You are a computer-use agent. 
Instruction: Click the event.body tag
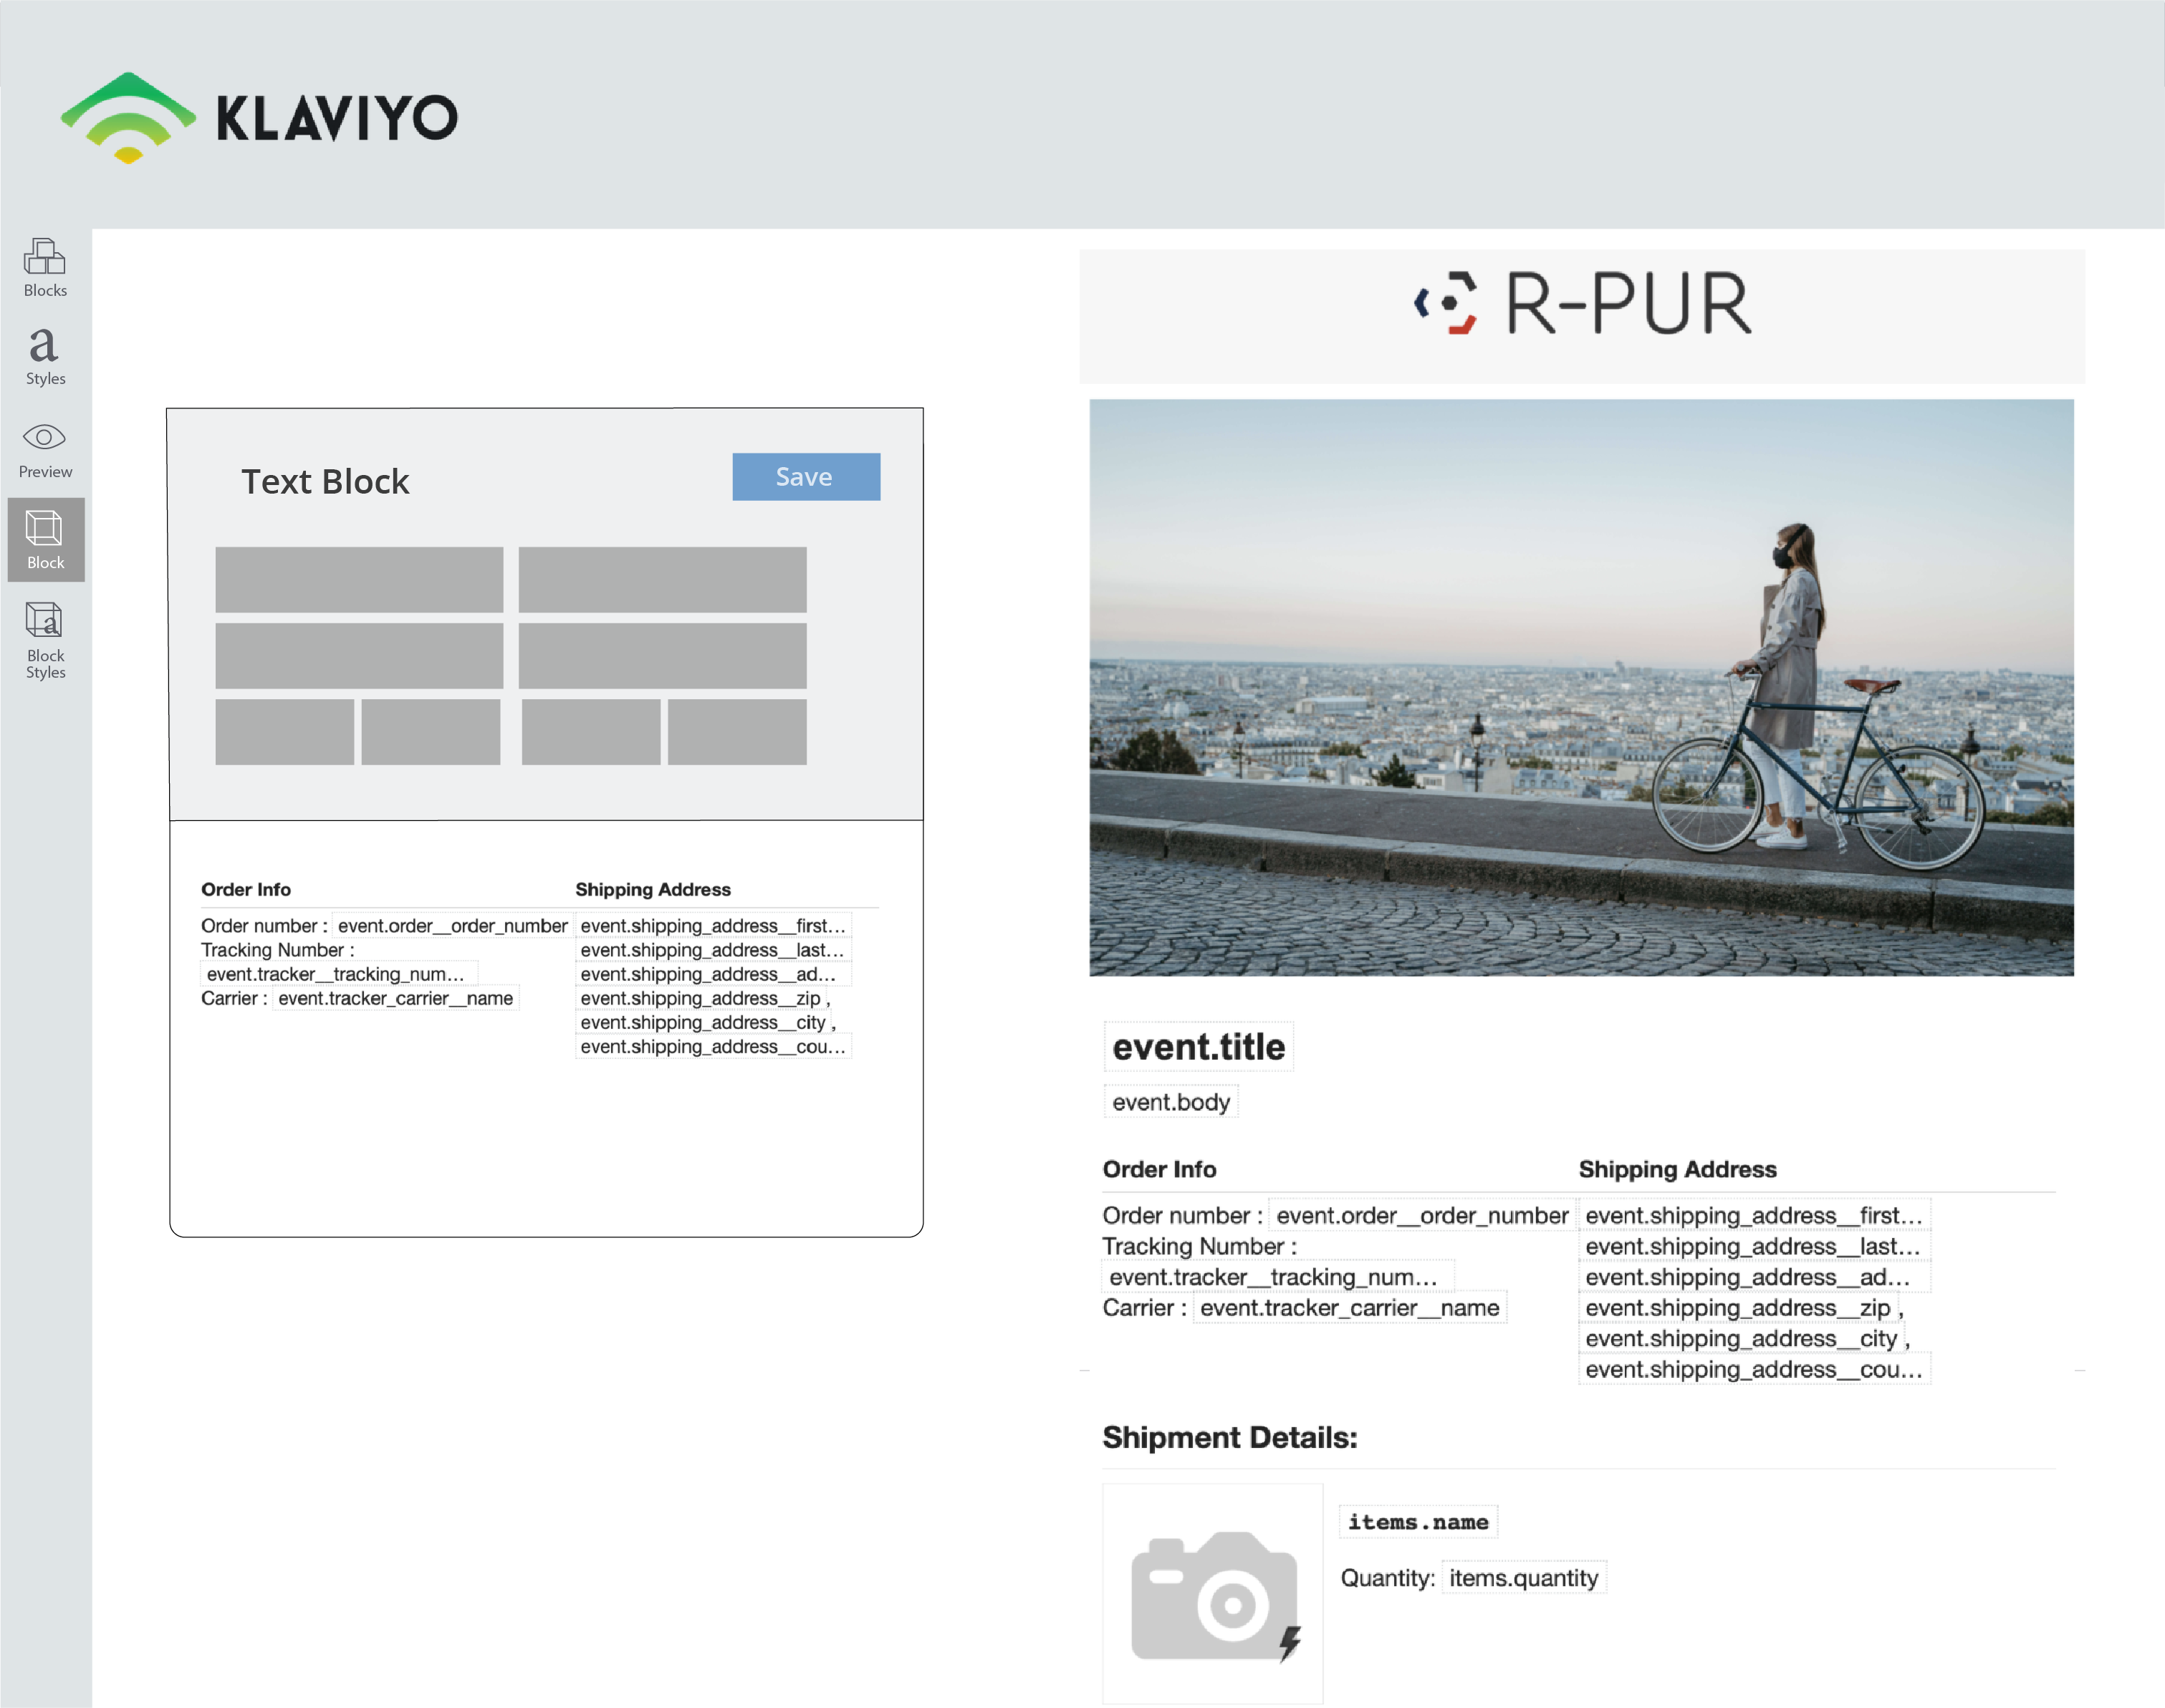pyautogui.click(x=1171, y=1102)
